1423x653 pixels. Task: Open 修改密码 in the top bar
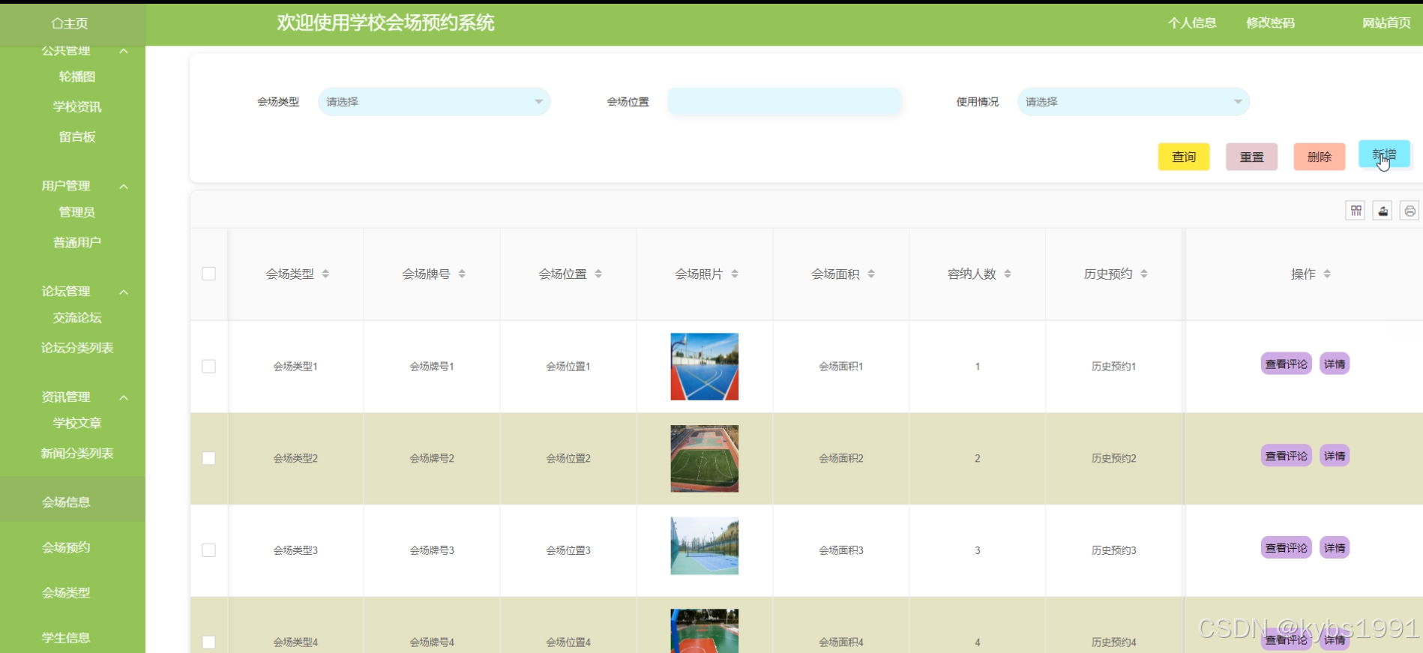[x=1270, y=23]
